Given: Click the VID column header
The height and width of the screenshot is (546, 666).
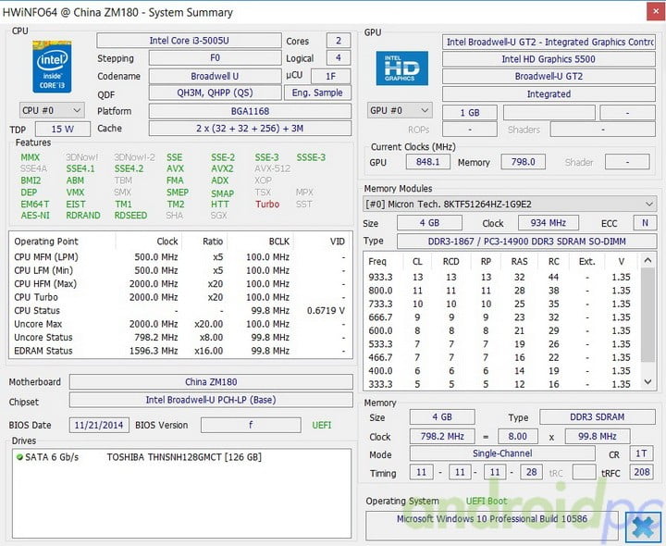Looking at the screenshot, I should (322, 242).
